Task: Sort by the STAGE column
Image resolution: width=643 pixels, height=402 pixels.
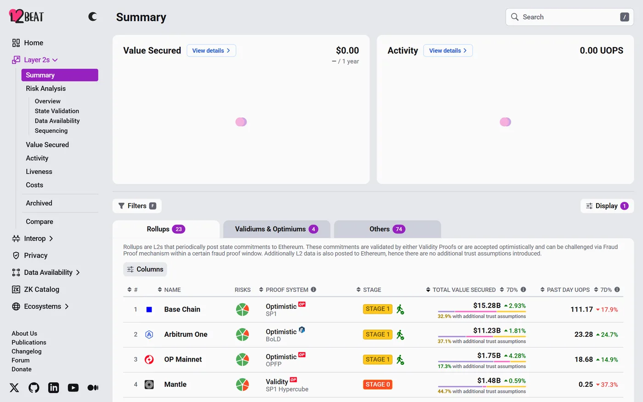Action: point(369,290)
